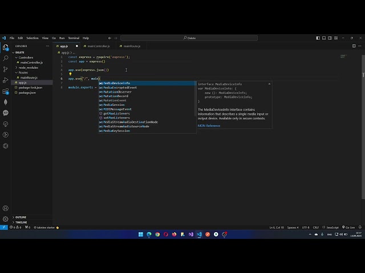Screen dimensions: 365x273
Task: Select MutationObserver suggestion
Action: tap(147, 92)
